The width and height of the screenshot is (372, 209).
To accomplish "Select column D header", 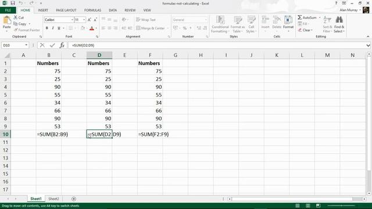I will (99, 55).
